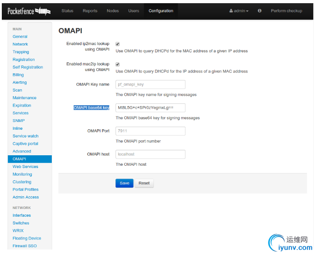Open Services in MAIN section
Screen dimensions: 315x255
point(20,113)
